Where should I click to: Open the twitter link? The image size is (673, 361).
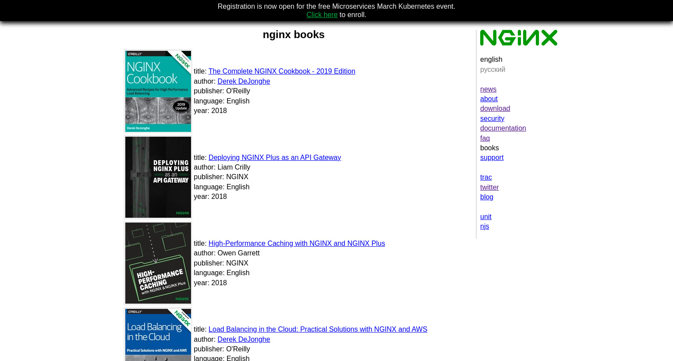click(489, 187)
